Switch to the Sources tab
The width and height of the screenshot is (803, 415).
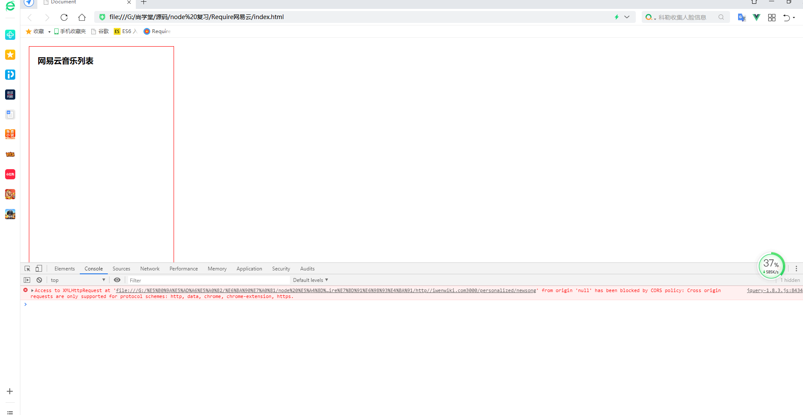tap(121, 269)
